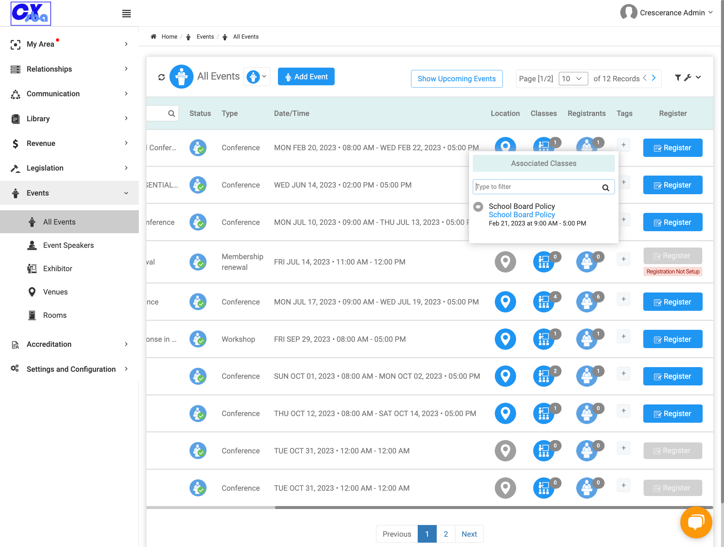Open location pin for JUL 17 conference

pos(505,302)
